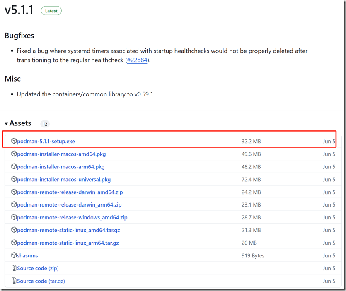The height and width of the screenshot is (291, 346).
Task: Click package icon next to podman-installer-macos-amd64.pkg
Action: click(x=14, y=154)
